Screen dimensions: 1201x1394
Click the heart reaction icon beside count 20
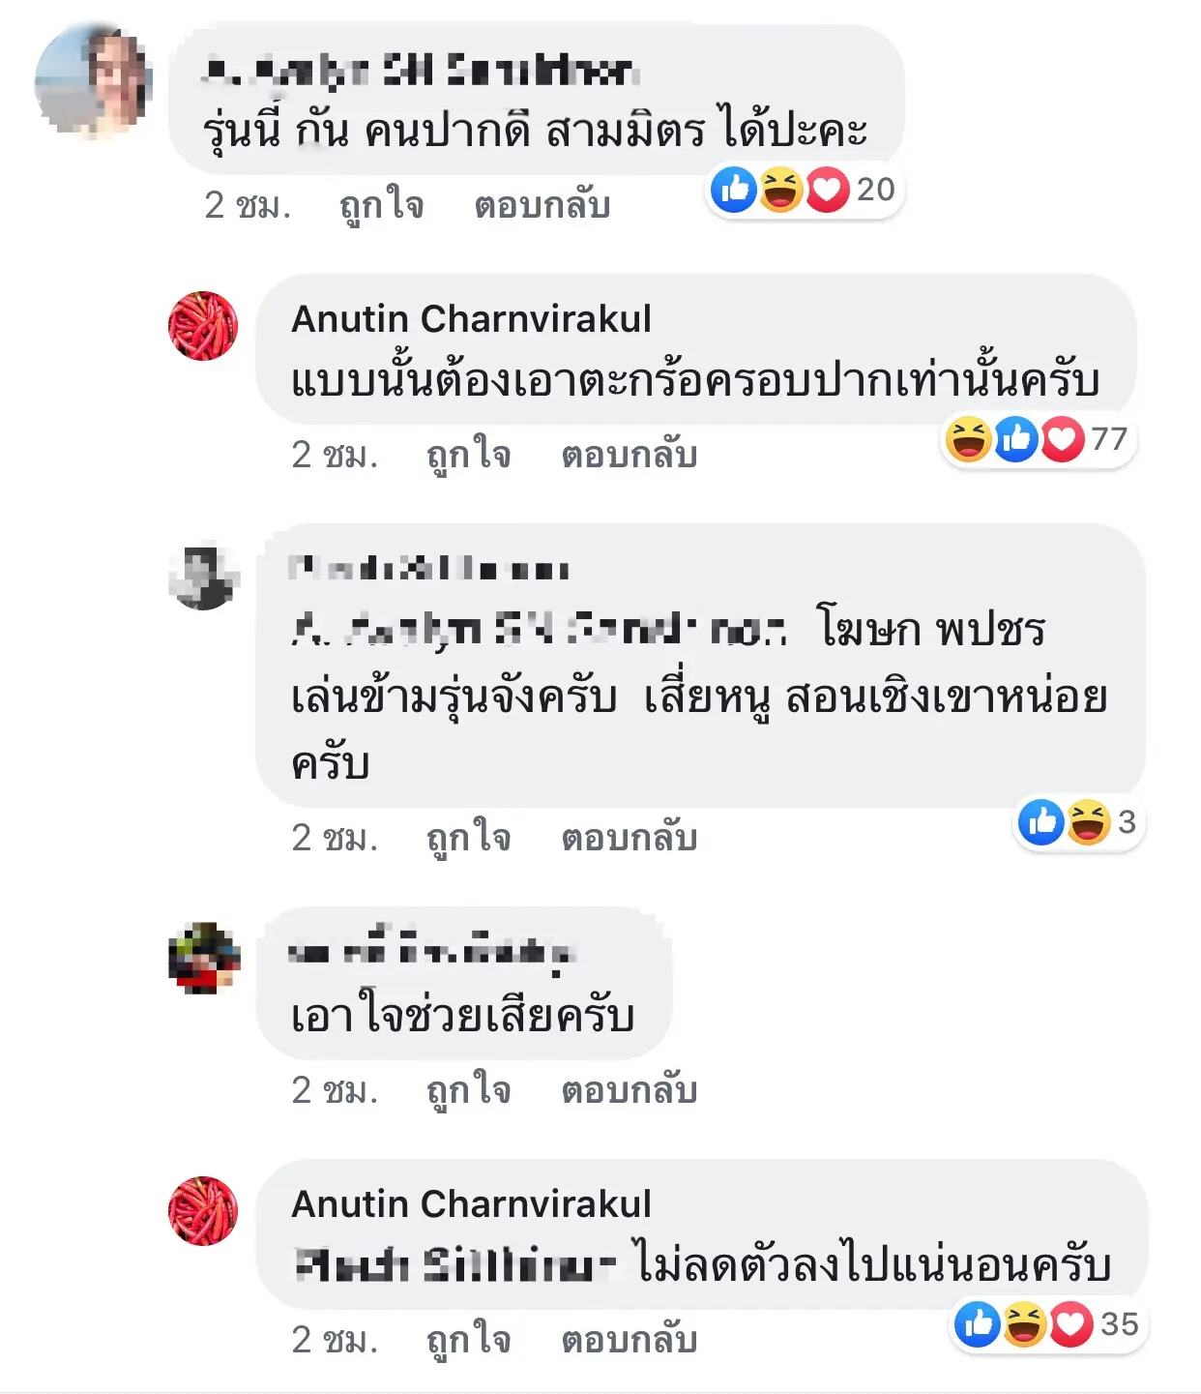[x=828, y=190]
